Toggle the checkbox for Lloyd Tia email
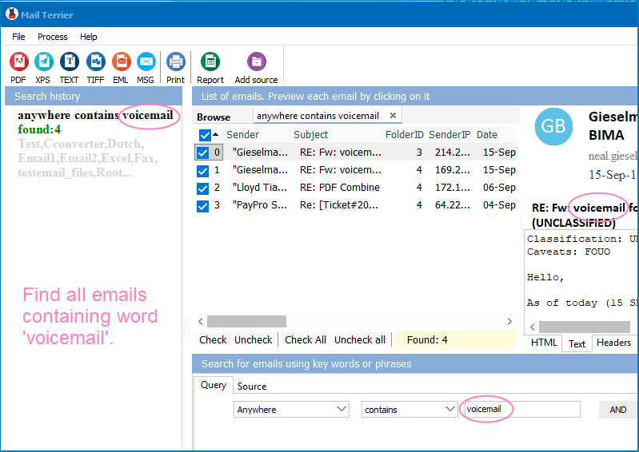Image resolution: width=639 pixels, height=452 pixels. pos(202,188)
